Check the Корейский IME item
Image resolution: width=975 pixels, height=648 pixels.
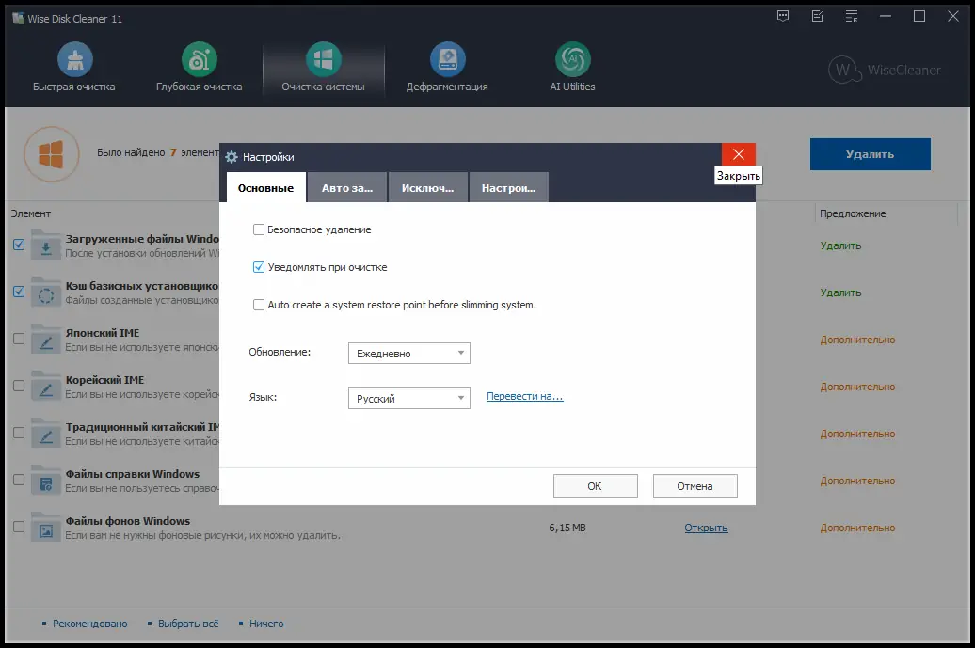[19, 386]
